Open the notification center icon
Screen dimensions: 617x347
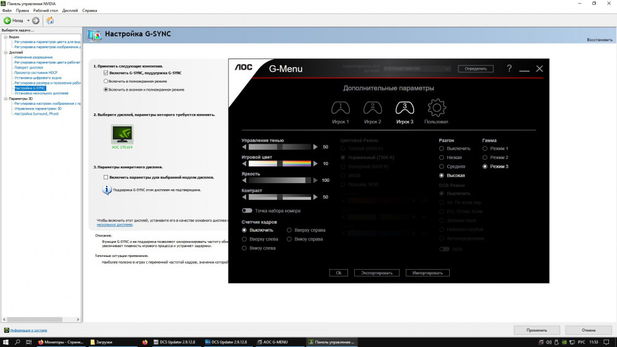(607, 342)
